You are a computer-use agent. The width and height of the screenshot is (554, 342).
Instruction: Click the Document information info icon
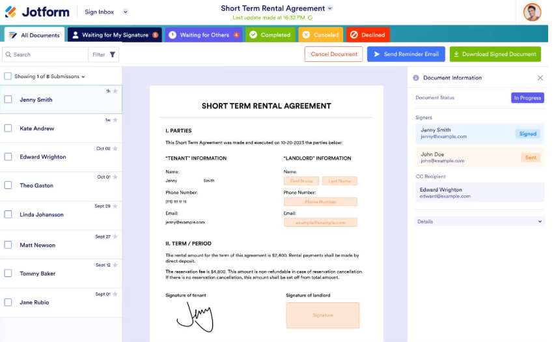coord(416,78)
